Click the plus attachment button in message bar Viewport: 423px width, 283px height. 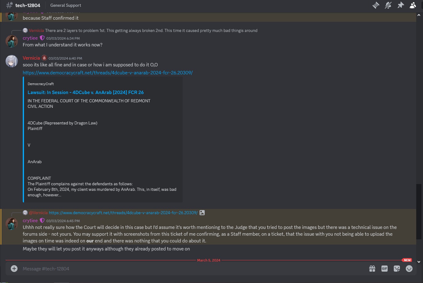coord(14,269)
